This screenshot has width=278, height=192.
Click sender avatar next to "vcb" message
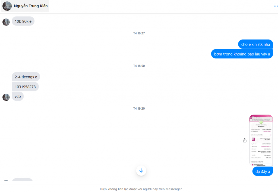pyautogui.click(x=6, y=97)
